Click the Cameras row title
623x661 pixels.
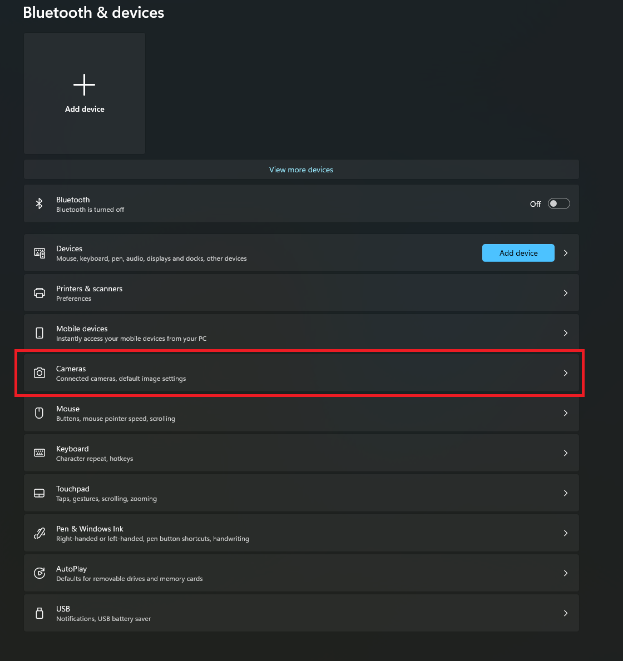(x=71, y=369)
